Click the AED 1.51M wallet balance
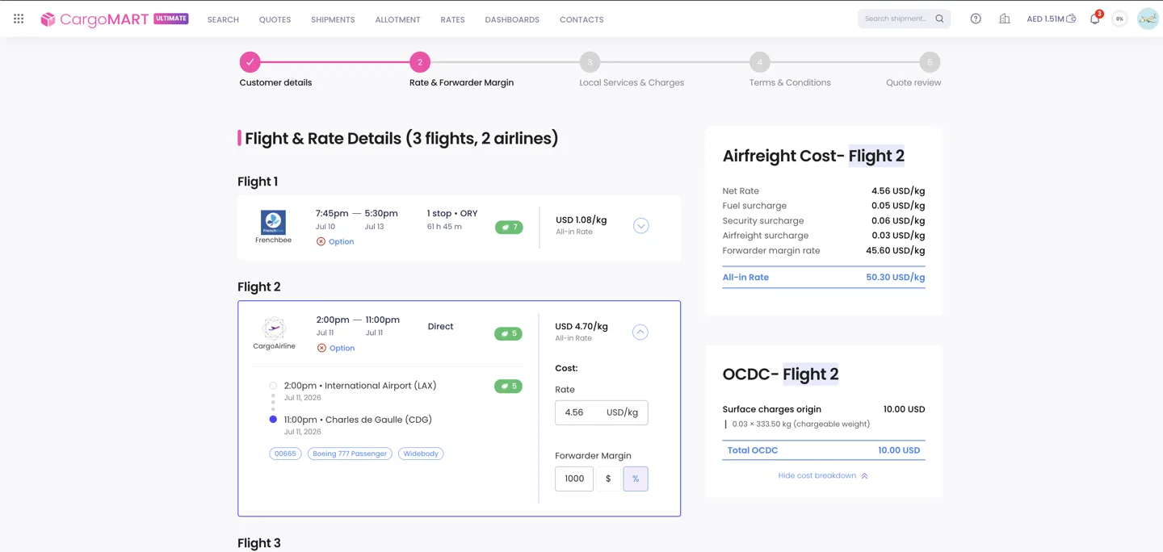The height and width of the screenshot is (552, 1163). tap(1051, 19)
